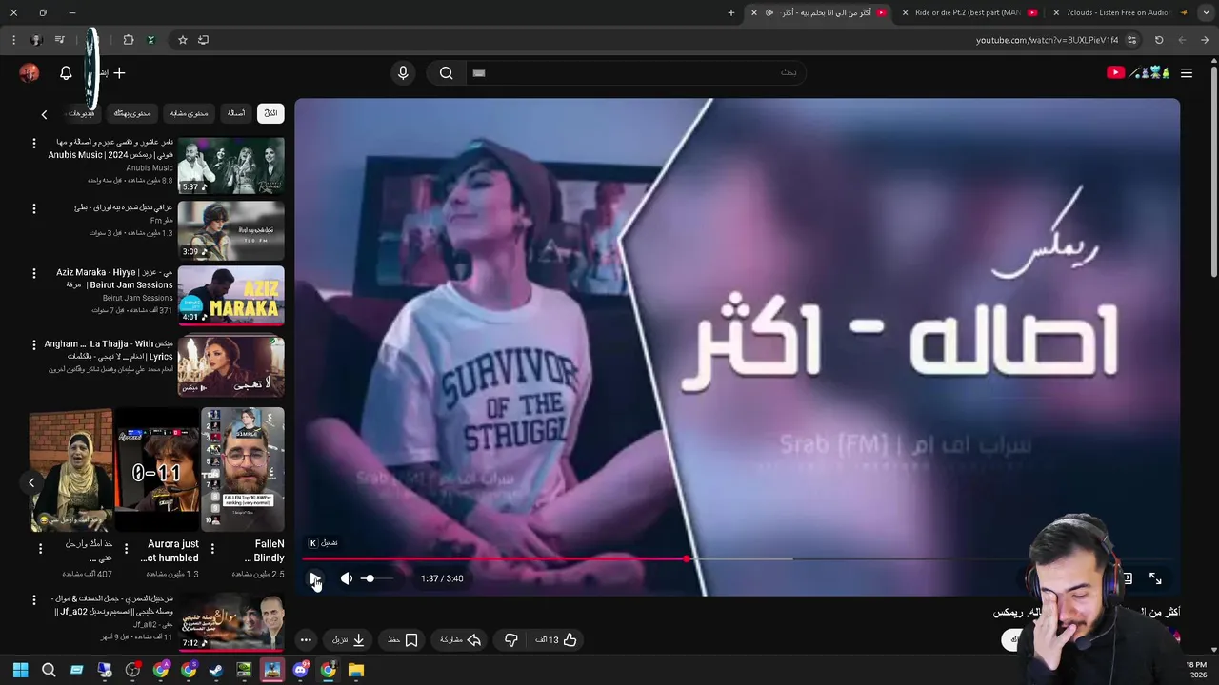Open the browser tab search dropdown
Screen dimensions: 1219x685
coord(1207,12)
